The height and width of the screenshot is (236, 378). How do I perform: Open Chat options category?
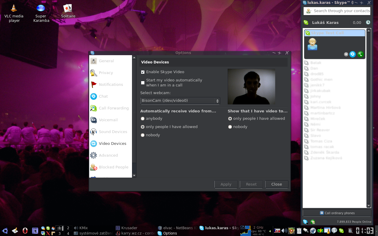coord(110,96)
